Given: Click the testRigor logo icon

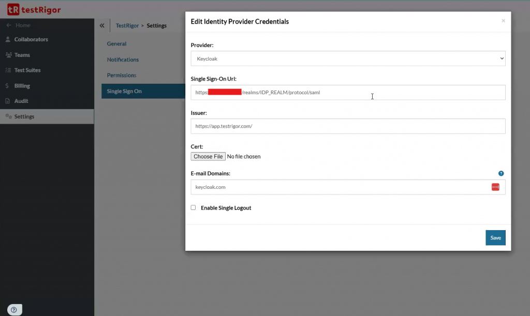Looking at the screenshot, I should point(13,9).
